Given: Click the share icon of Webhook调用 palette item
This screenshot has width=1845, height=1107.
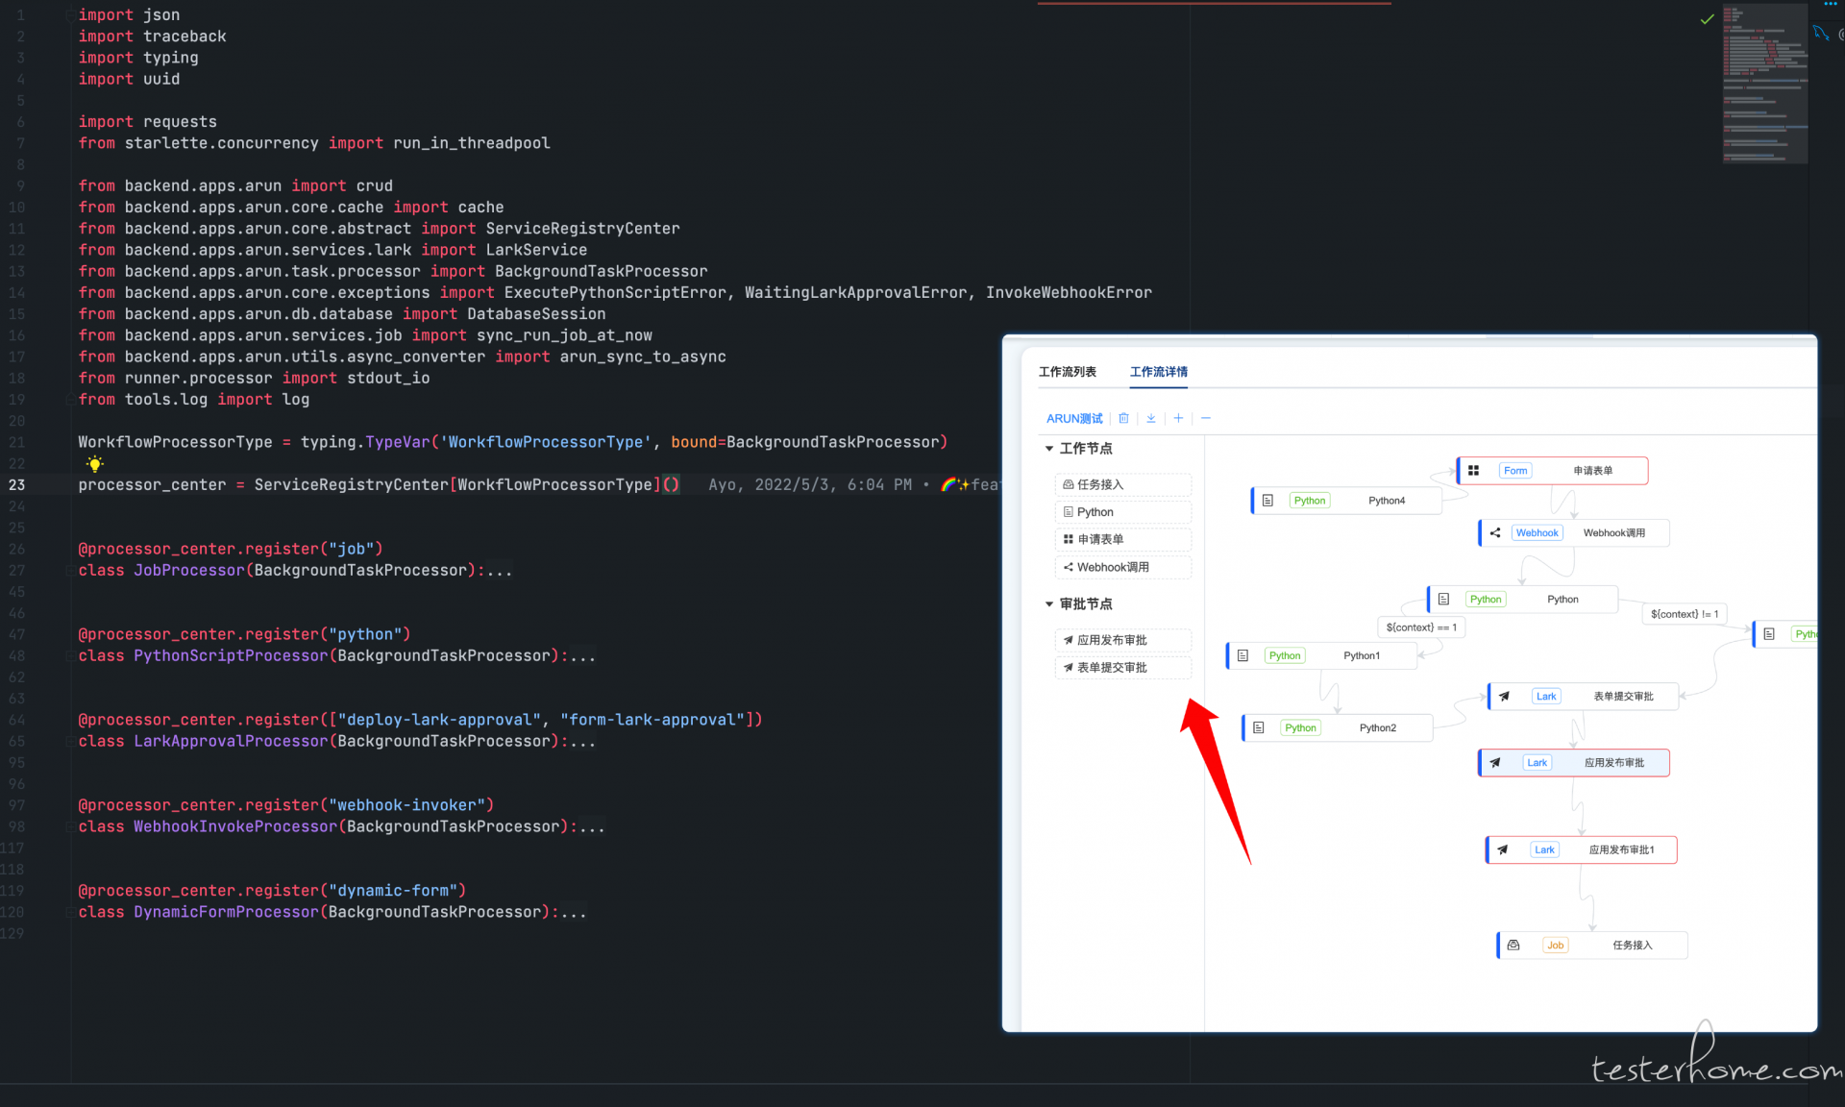Looking at the screenshot, I should coord(1068,567).
